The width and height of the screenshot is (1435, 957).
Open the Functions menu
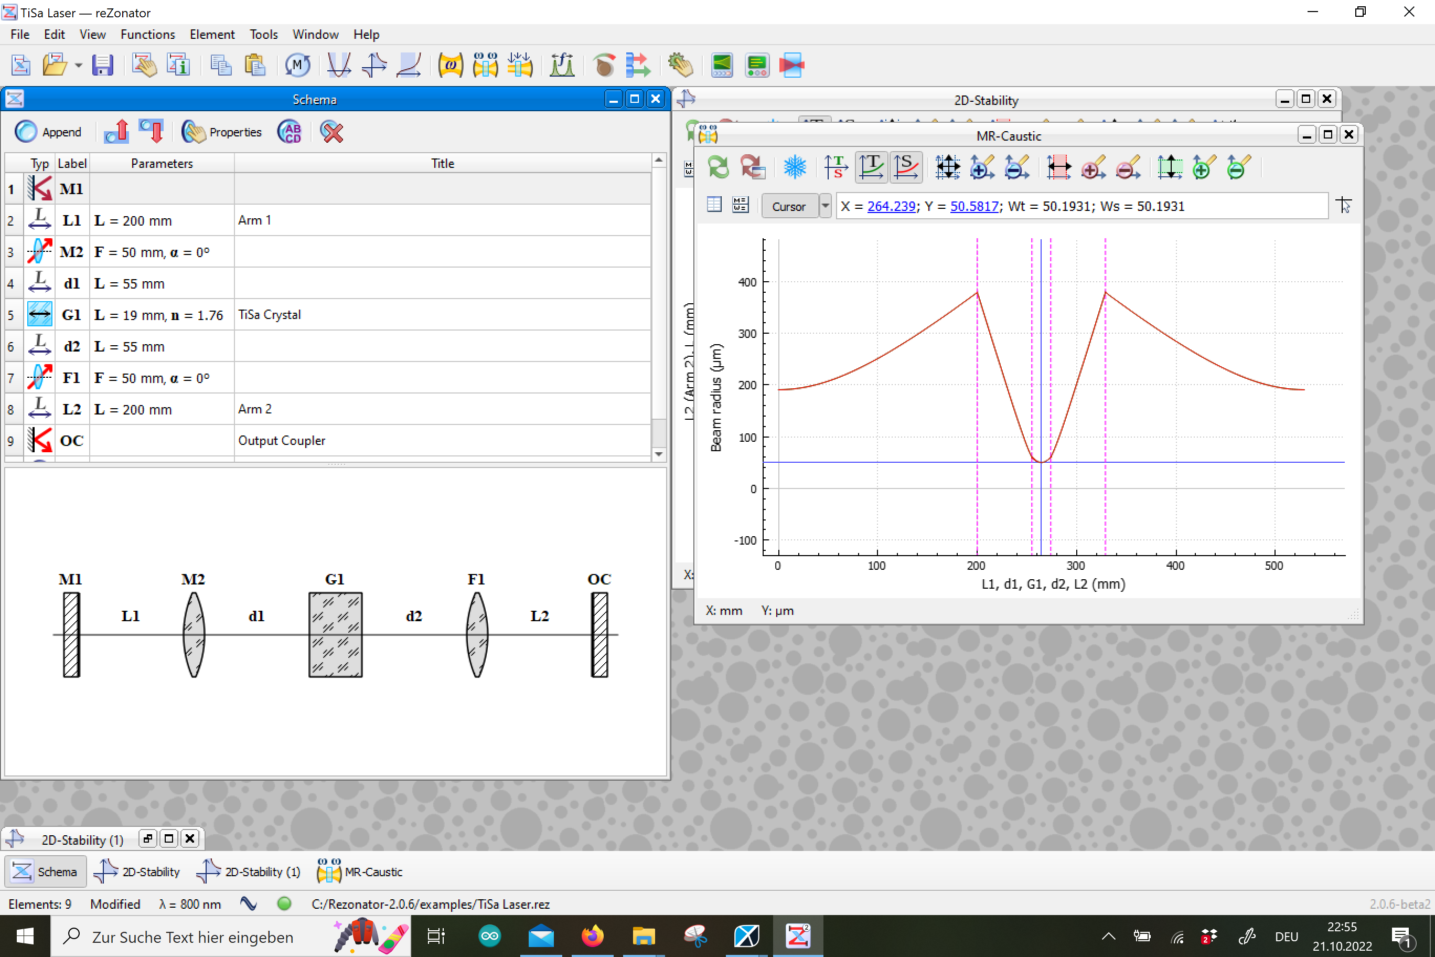148,34
